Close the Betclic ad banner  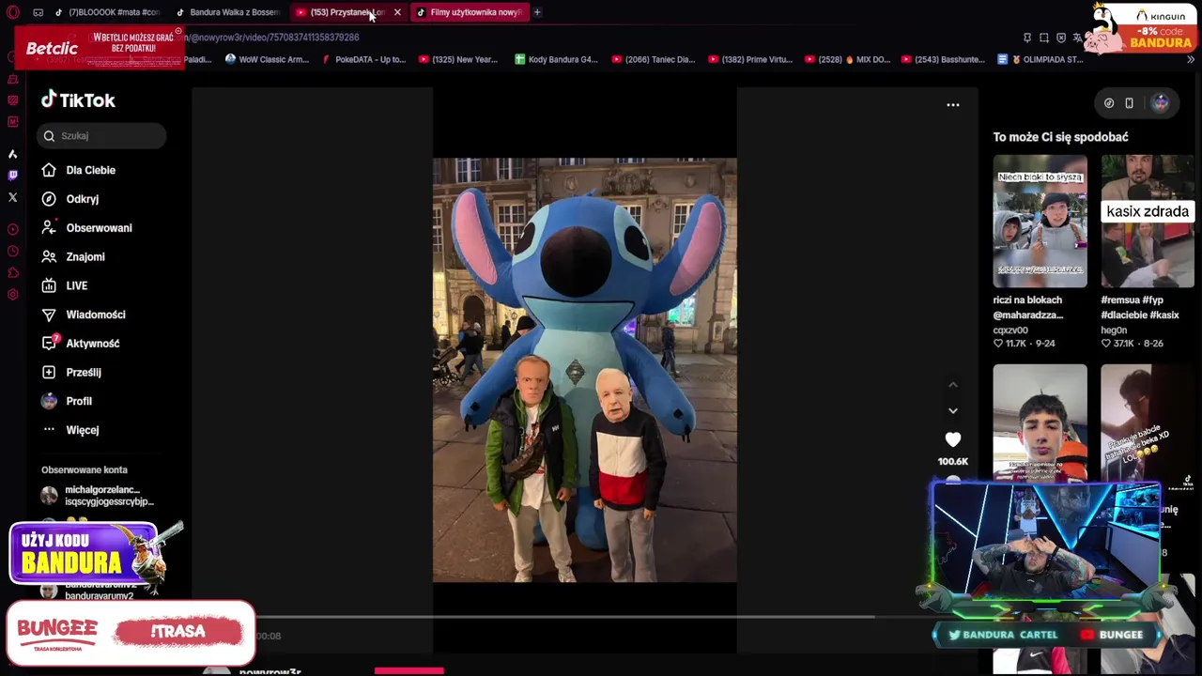click(178, 31)
